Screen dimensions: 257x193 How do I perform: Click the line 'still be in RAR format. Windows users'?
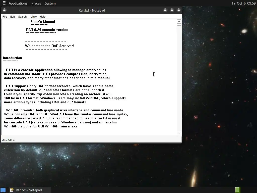coord(65,98)
